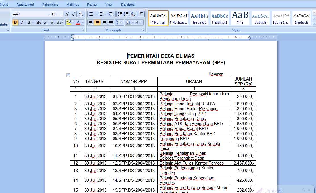Open Font dialog launcher
Viewport: 316px width, 193px height.
pos(83,30)
